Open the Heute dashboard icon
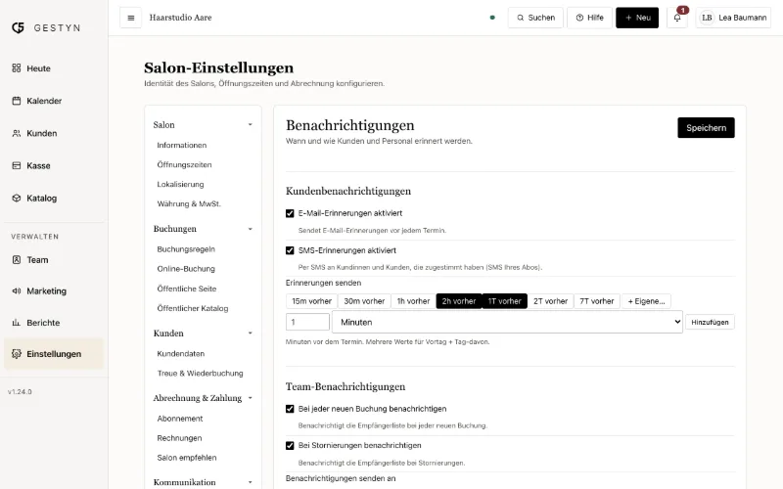783x489 pixels. click(x=17, y=67)
